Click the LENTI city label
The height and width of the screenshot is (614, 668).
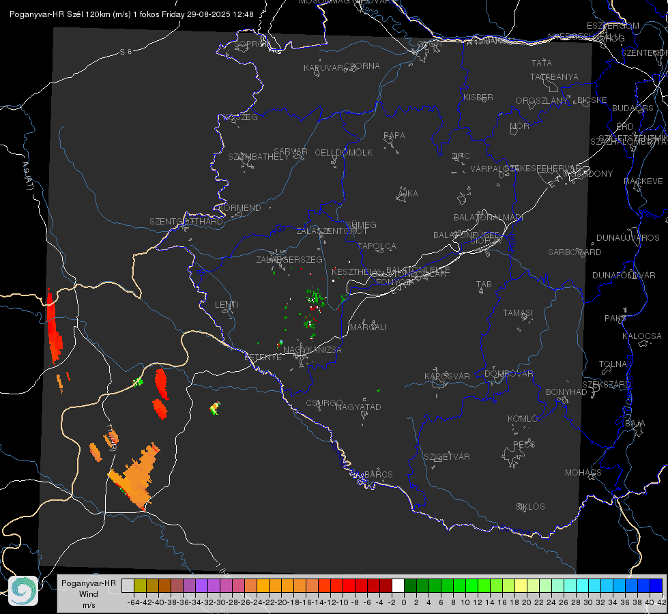(227, 305)
